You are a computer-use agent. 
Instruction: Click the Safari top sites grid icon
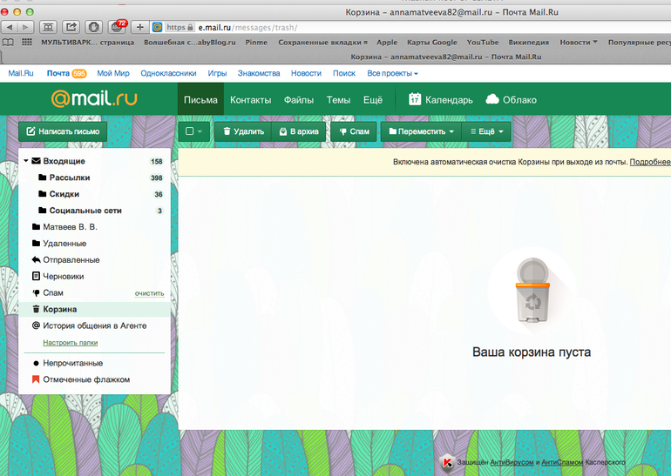[x=26, y=42]
